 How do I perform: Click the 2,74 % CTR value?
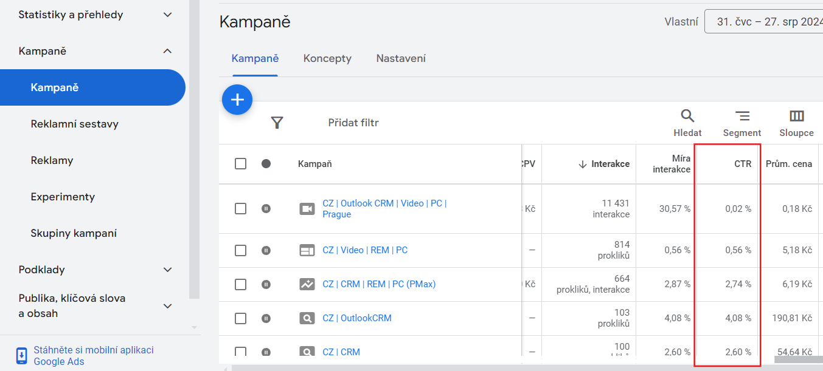[x=738, y=284]
